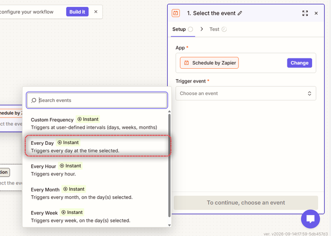The width and height of the screenshot is (331, 236).
Task: Click the chevron between Setup and Test
Action: point(202,29)
